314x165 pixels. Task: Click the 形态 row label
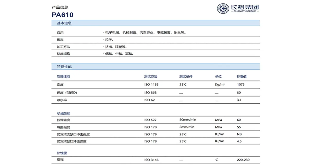coord(60,40)
